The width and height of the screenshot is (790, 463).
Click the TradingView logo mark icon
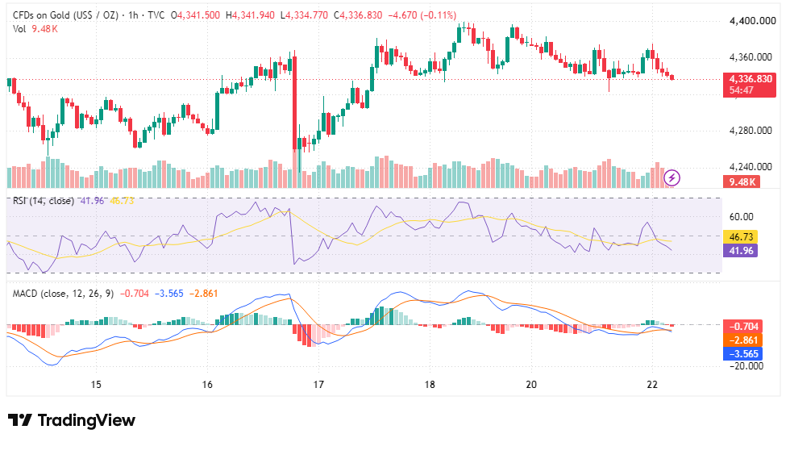pos(20,420)
